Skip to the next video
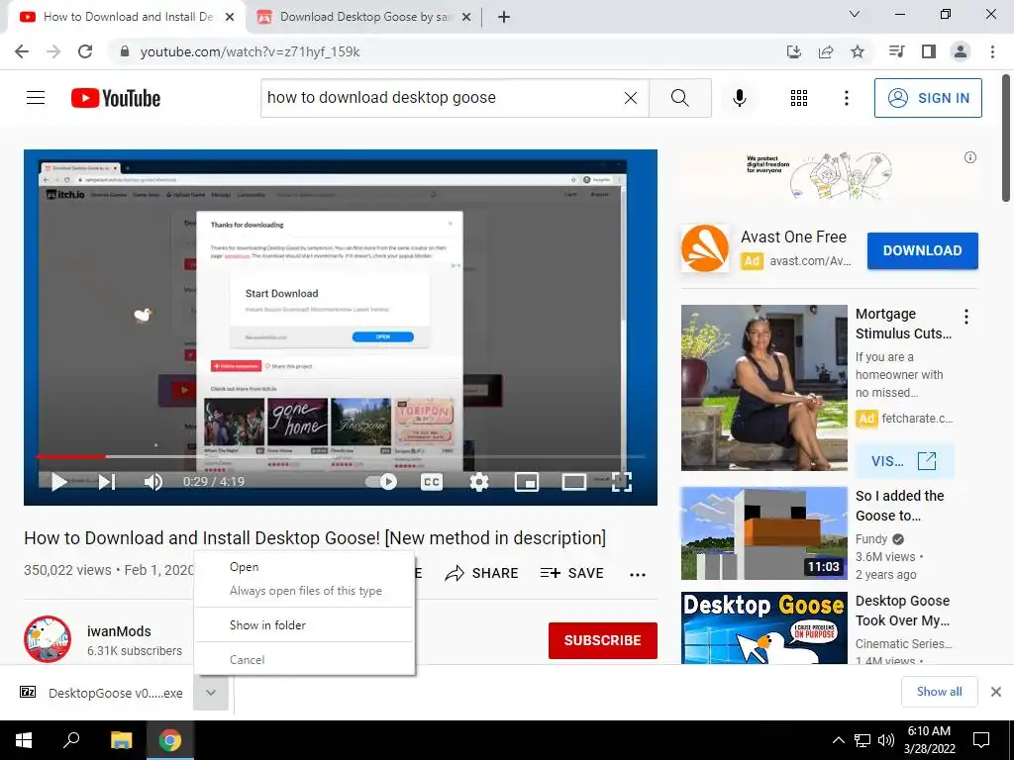 (107, 482)
